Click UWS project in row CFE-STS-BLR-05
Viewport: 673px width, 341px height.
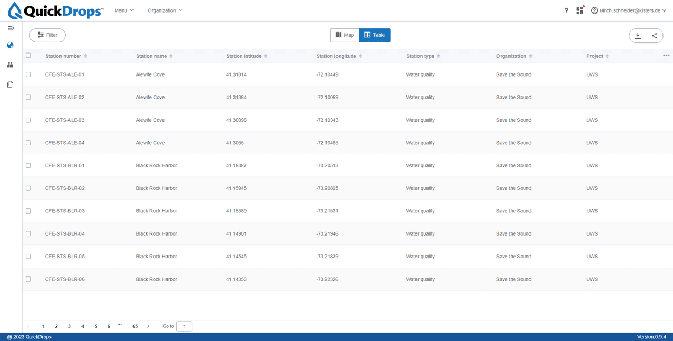[592, 257]
